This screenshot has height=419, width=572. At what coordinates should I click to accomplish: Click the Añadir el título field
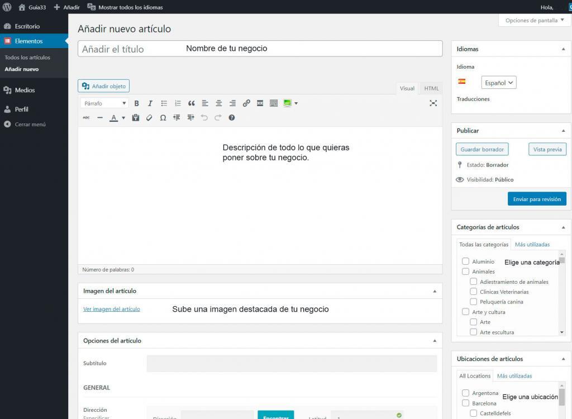tap(260, 49)
